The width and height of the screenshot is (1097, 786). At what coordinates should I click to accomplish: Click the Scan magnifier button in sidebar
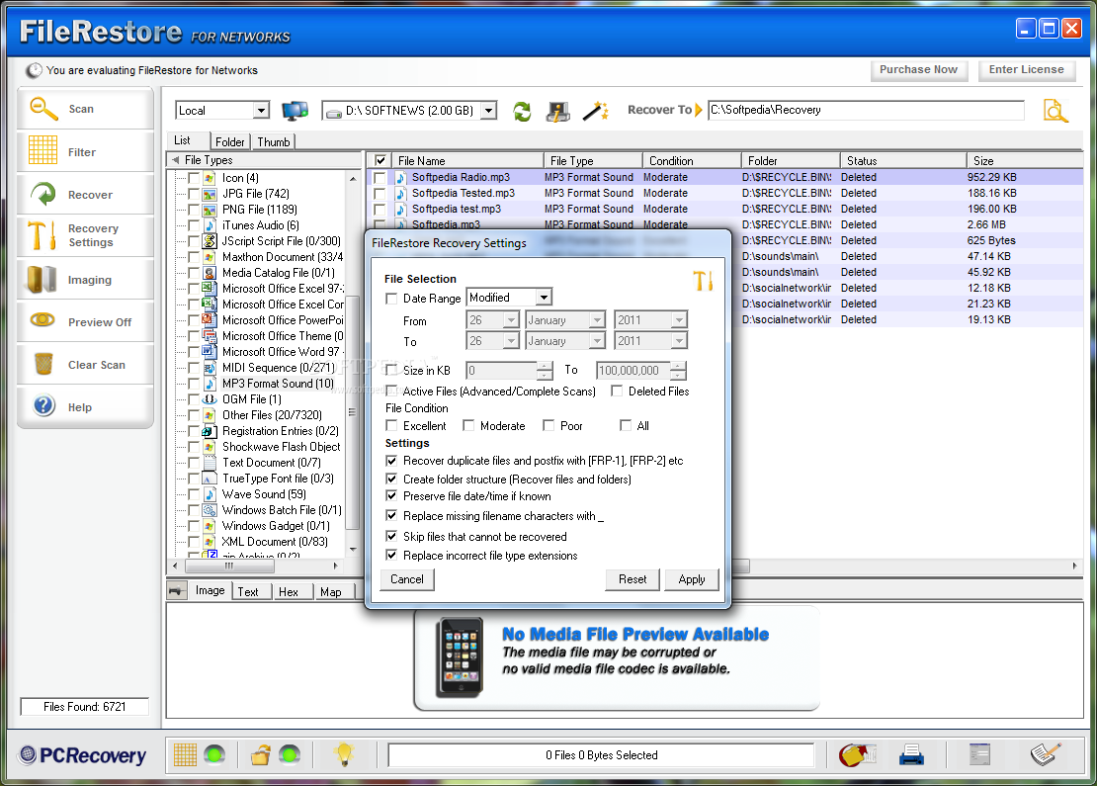pos(85,109)
